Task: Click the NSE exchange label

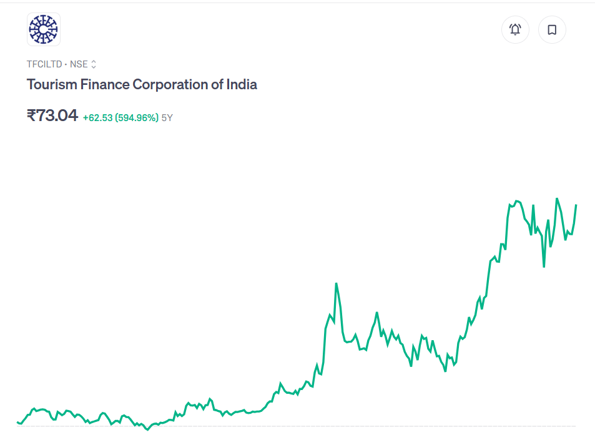Action: coord(79,64)
